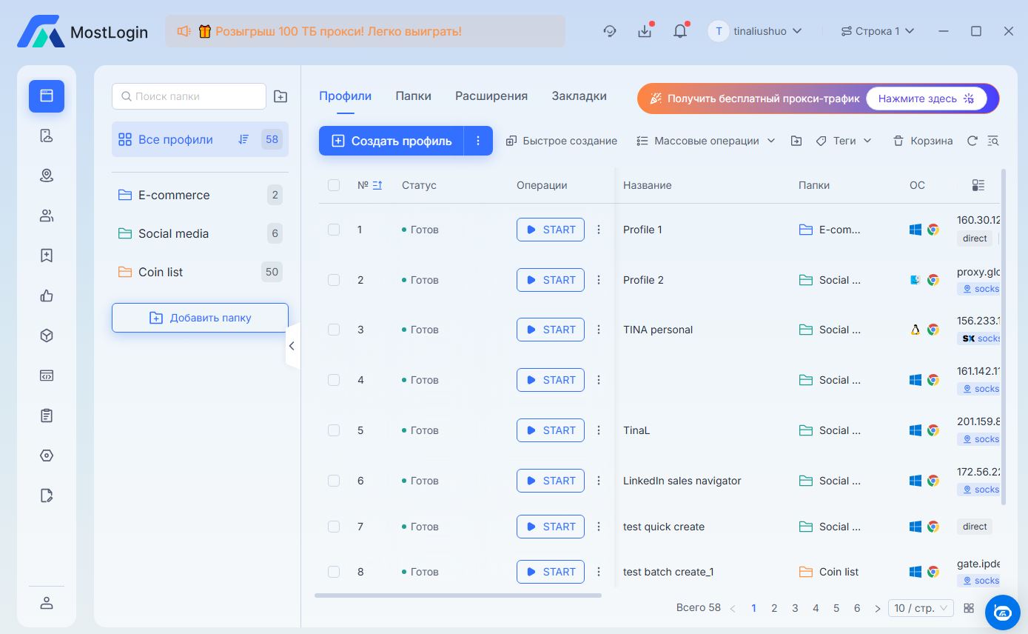Click the support chat bubble icon

[x=1003, y=612]
